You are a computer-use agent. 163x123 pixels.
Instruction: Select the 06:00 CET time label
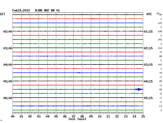tap(8, 98)
